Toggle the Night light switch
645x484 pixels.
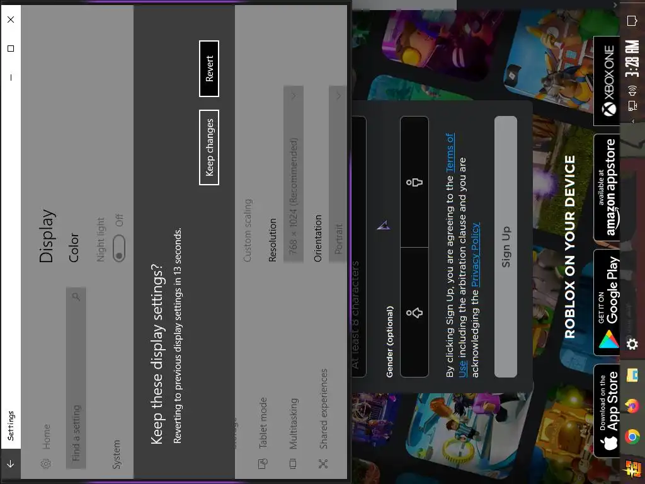tap(119, 248)
